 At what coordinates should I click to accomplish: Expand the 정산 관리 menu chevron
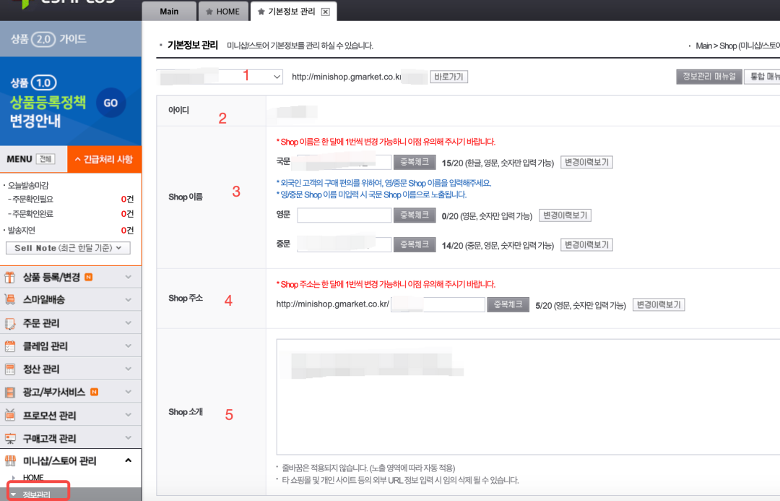coord(128,369)
